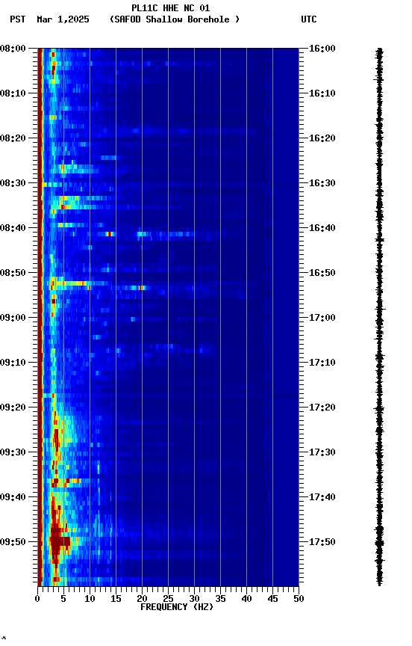412x646 pixels.
Task: Click the 09:20 PST time label
Action: pos(13,407)
